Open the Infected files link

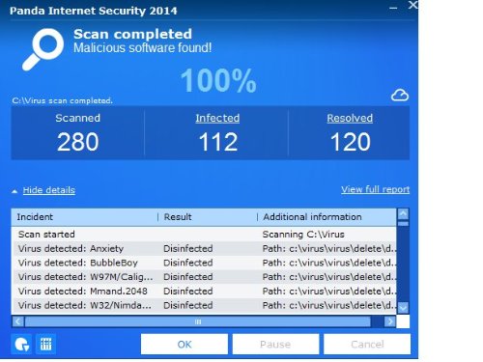pos(217,118)
